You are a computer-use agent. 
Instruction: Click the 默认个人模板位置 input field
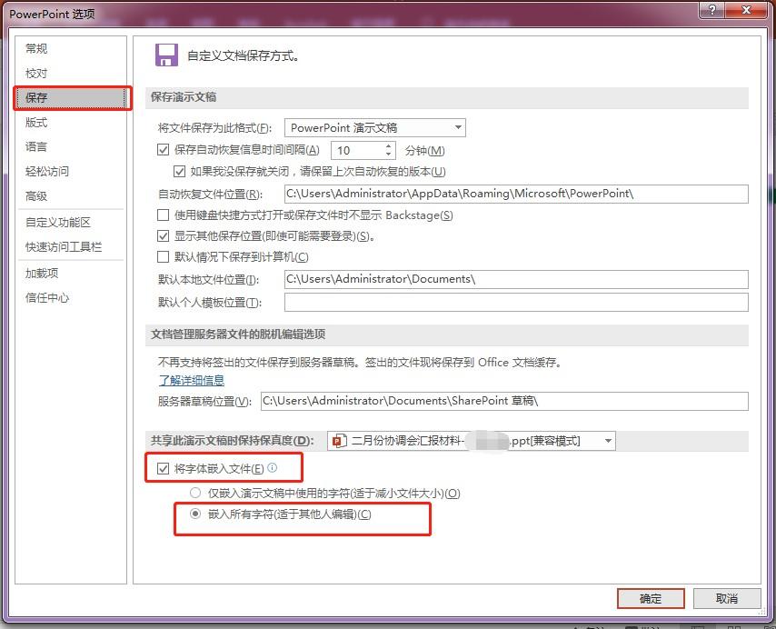pos(515,303)
